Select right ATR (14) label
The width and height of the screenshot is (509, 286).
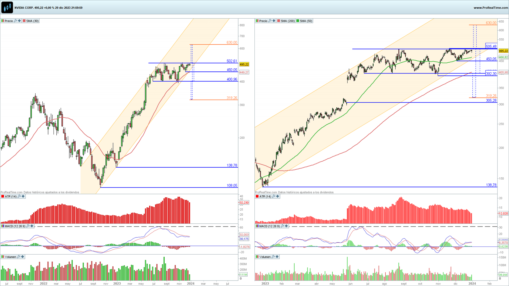265,196
